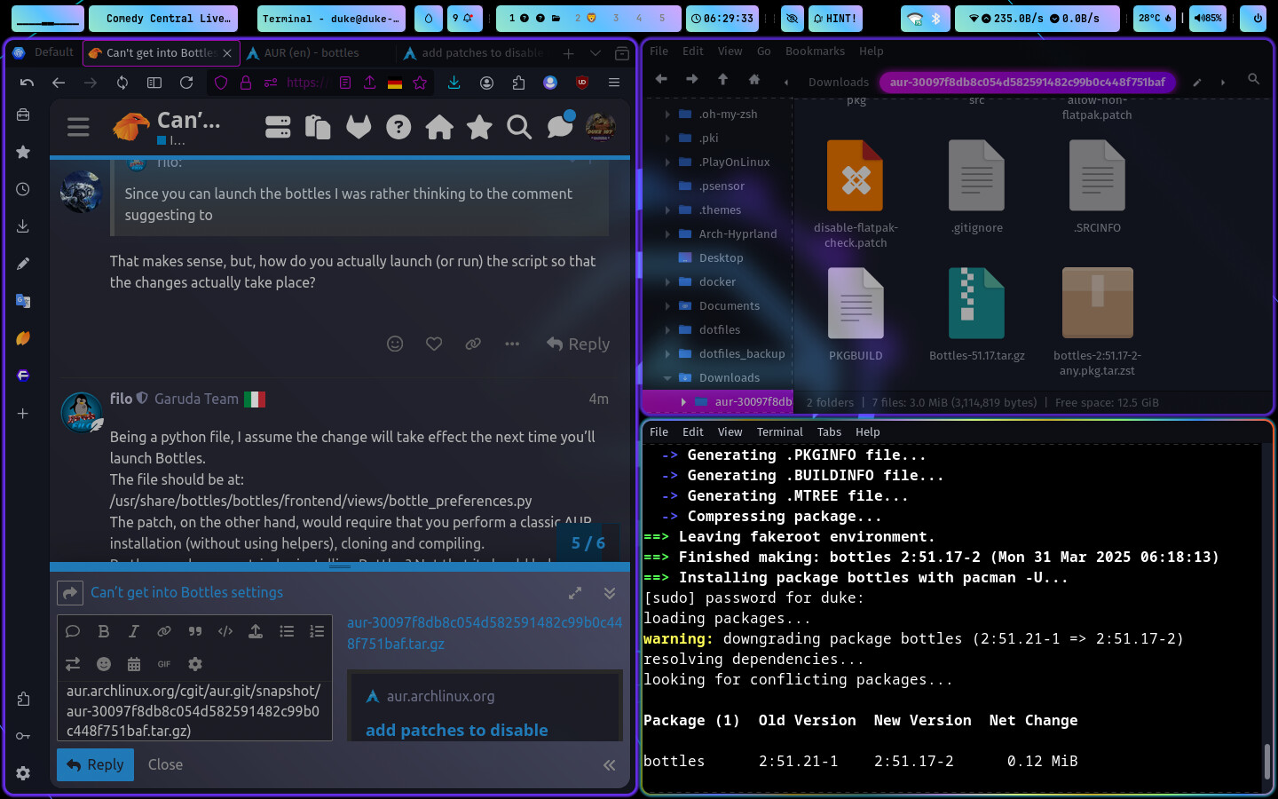Open Bookmarks menu in file manager
Viewport: 1278px width, 799px height.
click(x=815, y=51)
